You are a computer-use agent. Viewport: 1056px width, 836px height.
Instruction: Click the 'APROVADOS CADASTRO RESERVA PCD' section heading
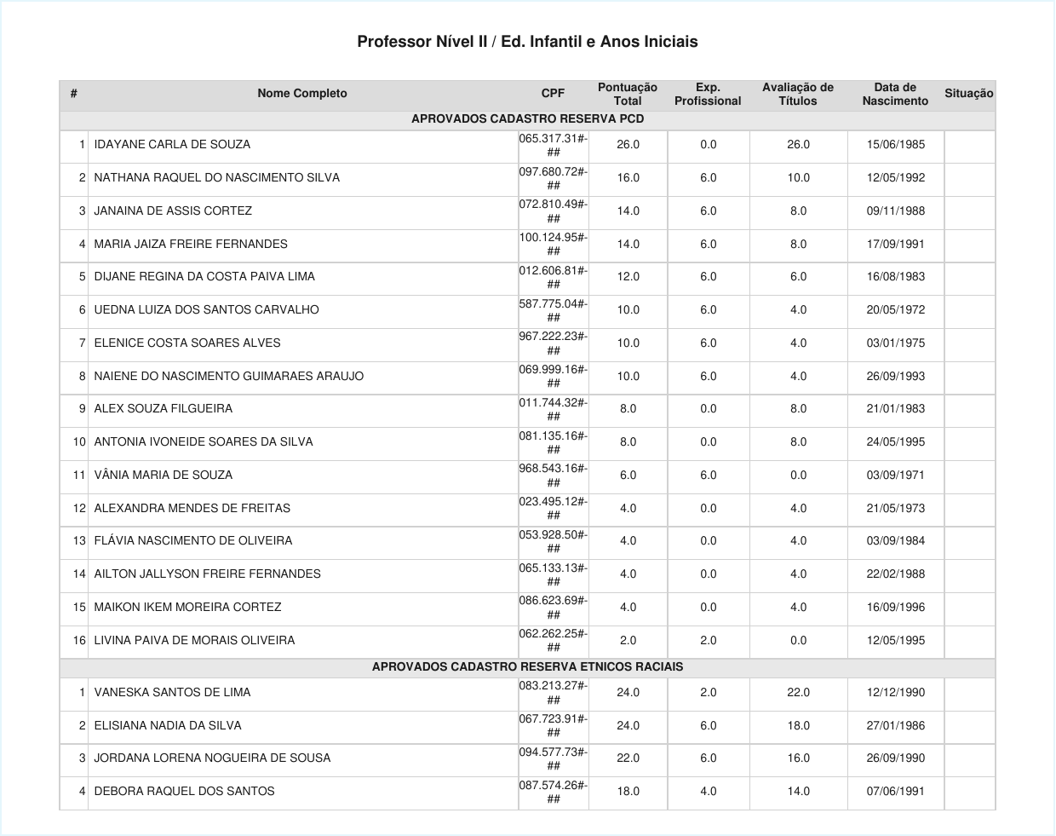(x=527, y=119)
